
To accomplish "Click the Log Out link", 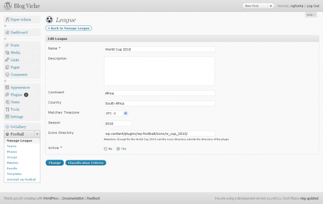I will (313, 6).
